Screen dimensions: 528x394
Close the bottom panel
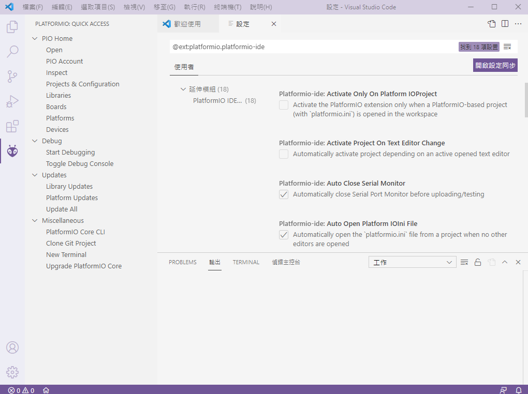pyautogui.click(x=518, y=262)
